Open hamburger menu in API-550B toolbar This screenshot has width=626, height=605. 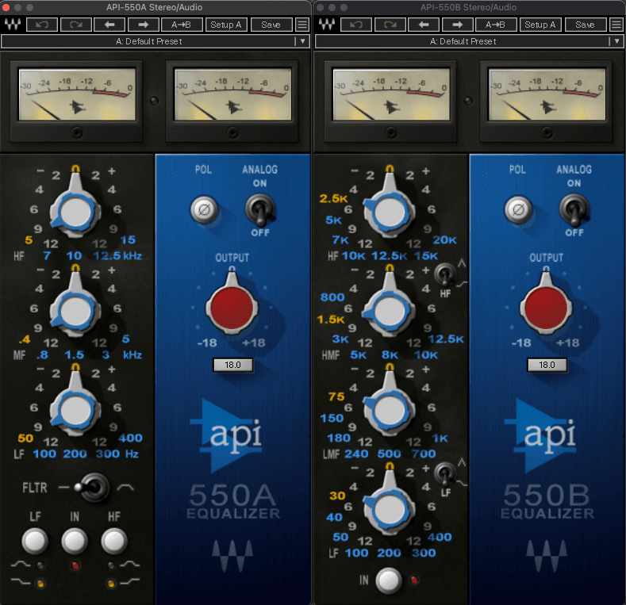click(x=616, y=25)
